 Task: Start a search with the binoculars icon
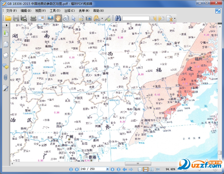coord(118,18)
